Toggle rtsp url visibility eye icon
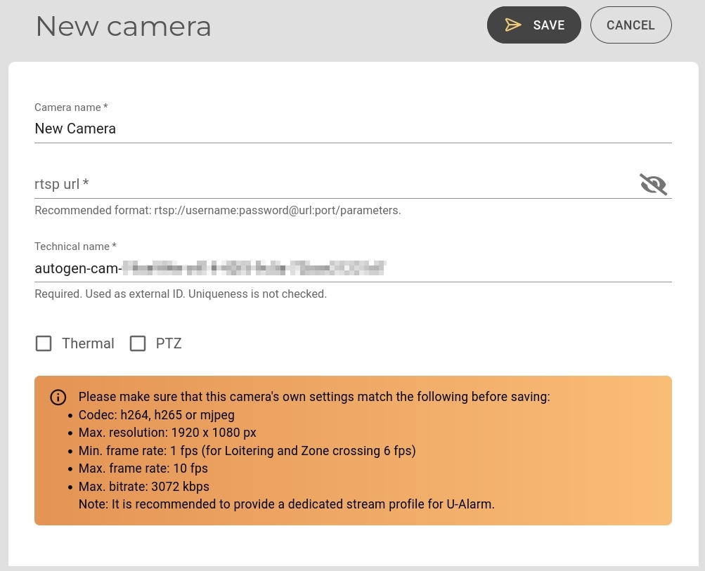The width and height of the screenshot is (705, 571). [653, 184]
